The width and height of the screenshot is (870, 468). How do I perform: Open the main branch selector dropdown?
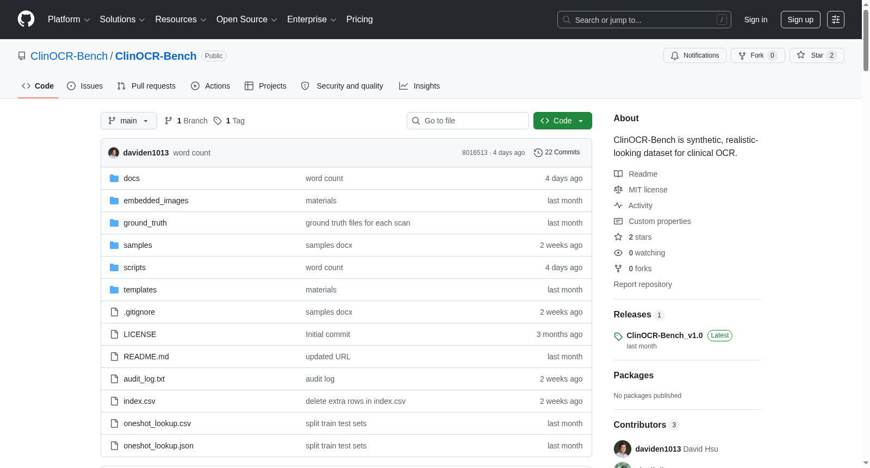129,121
